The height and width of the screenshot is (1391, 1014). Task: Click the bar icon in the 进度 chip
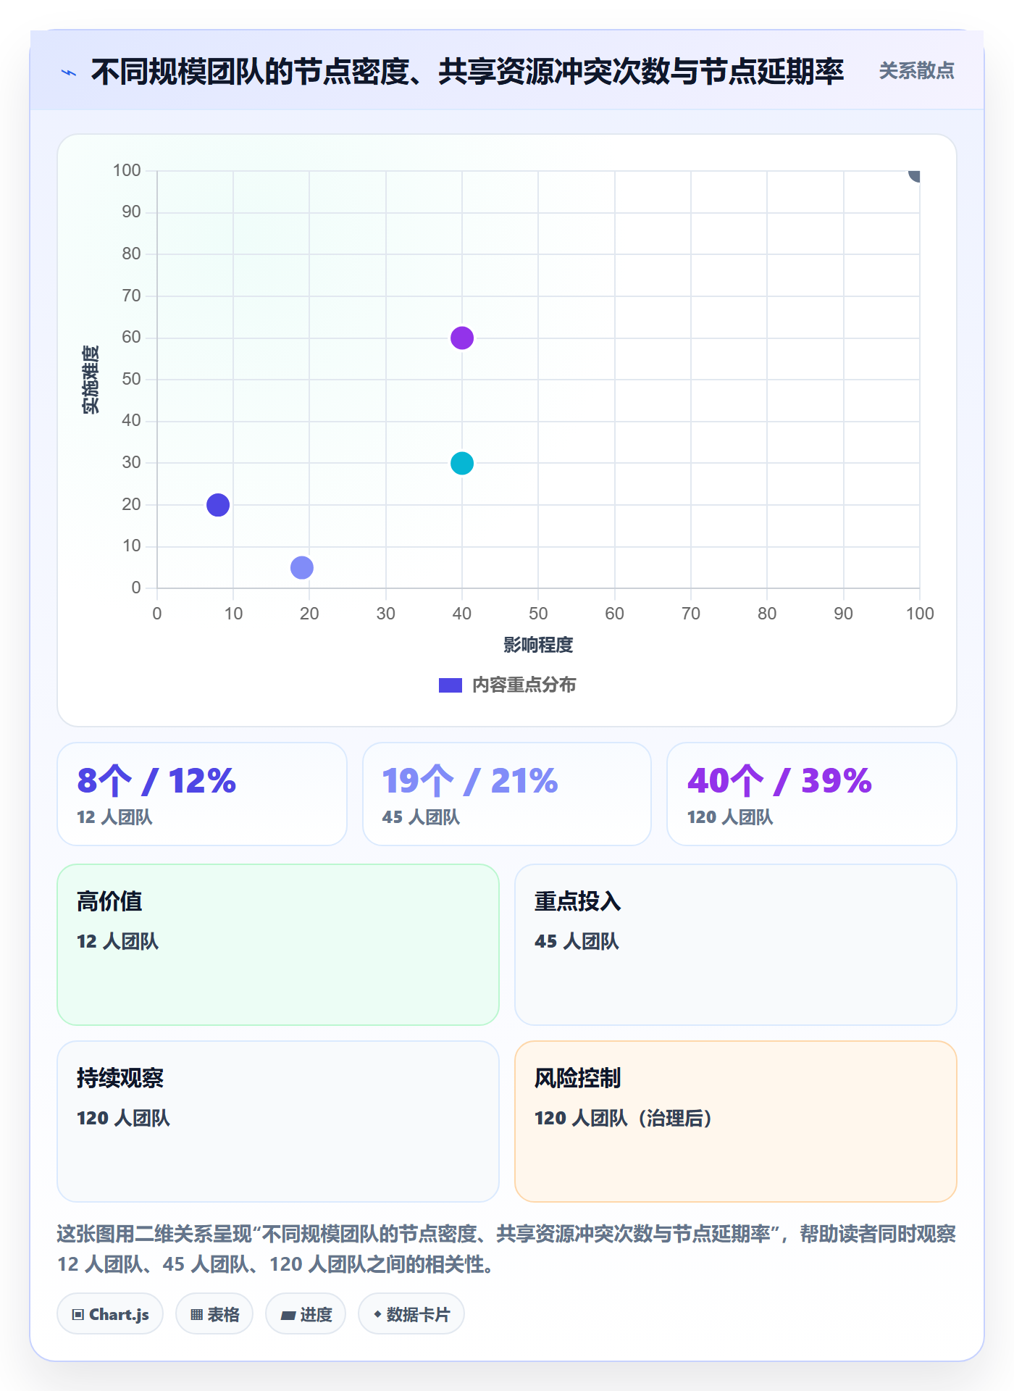[288, 1316]
